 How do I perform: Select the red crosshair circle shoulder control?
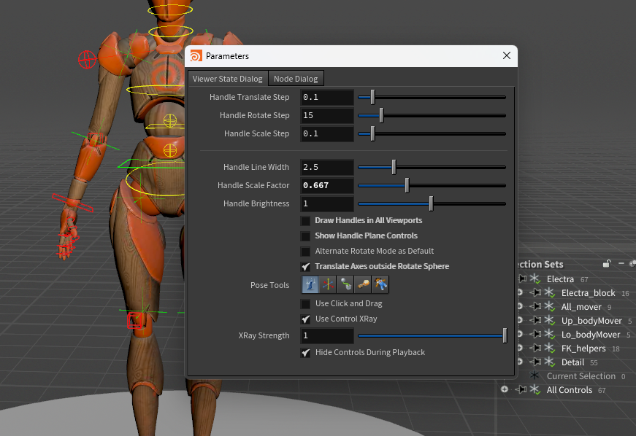(87, 60)
